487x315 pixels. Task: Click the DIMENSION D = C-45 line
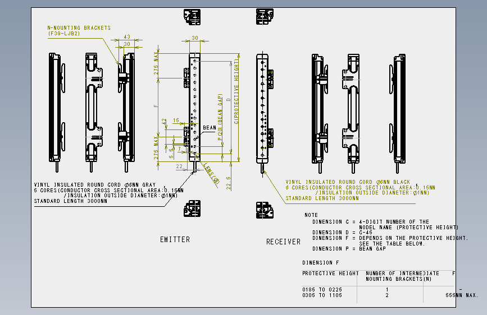(x=342, y=233)
